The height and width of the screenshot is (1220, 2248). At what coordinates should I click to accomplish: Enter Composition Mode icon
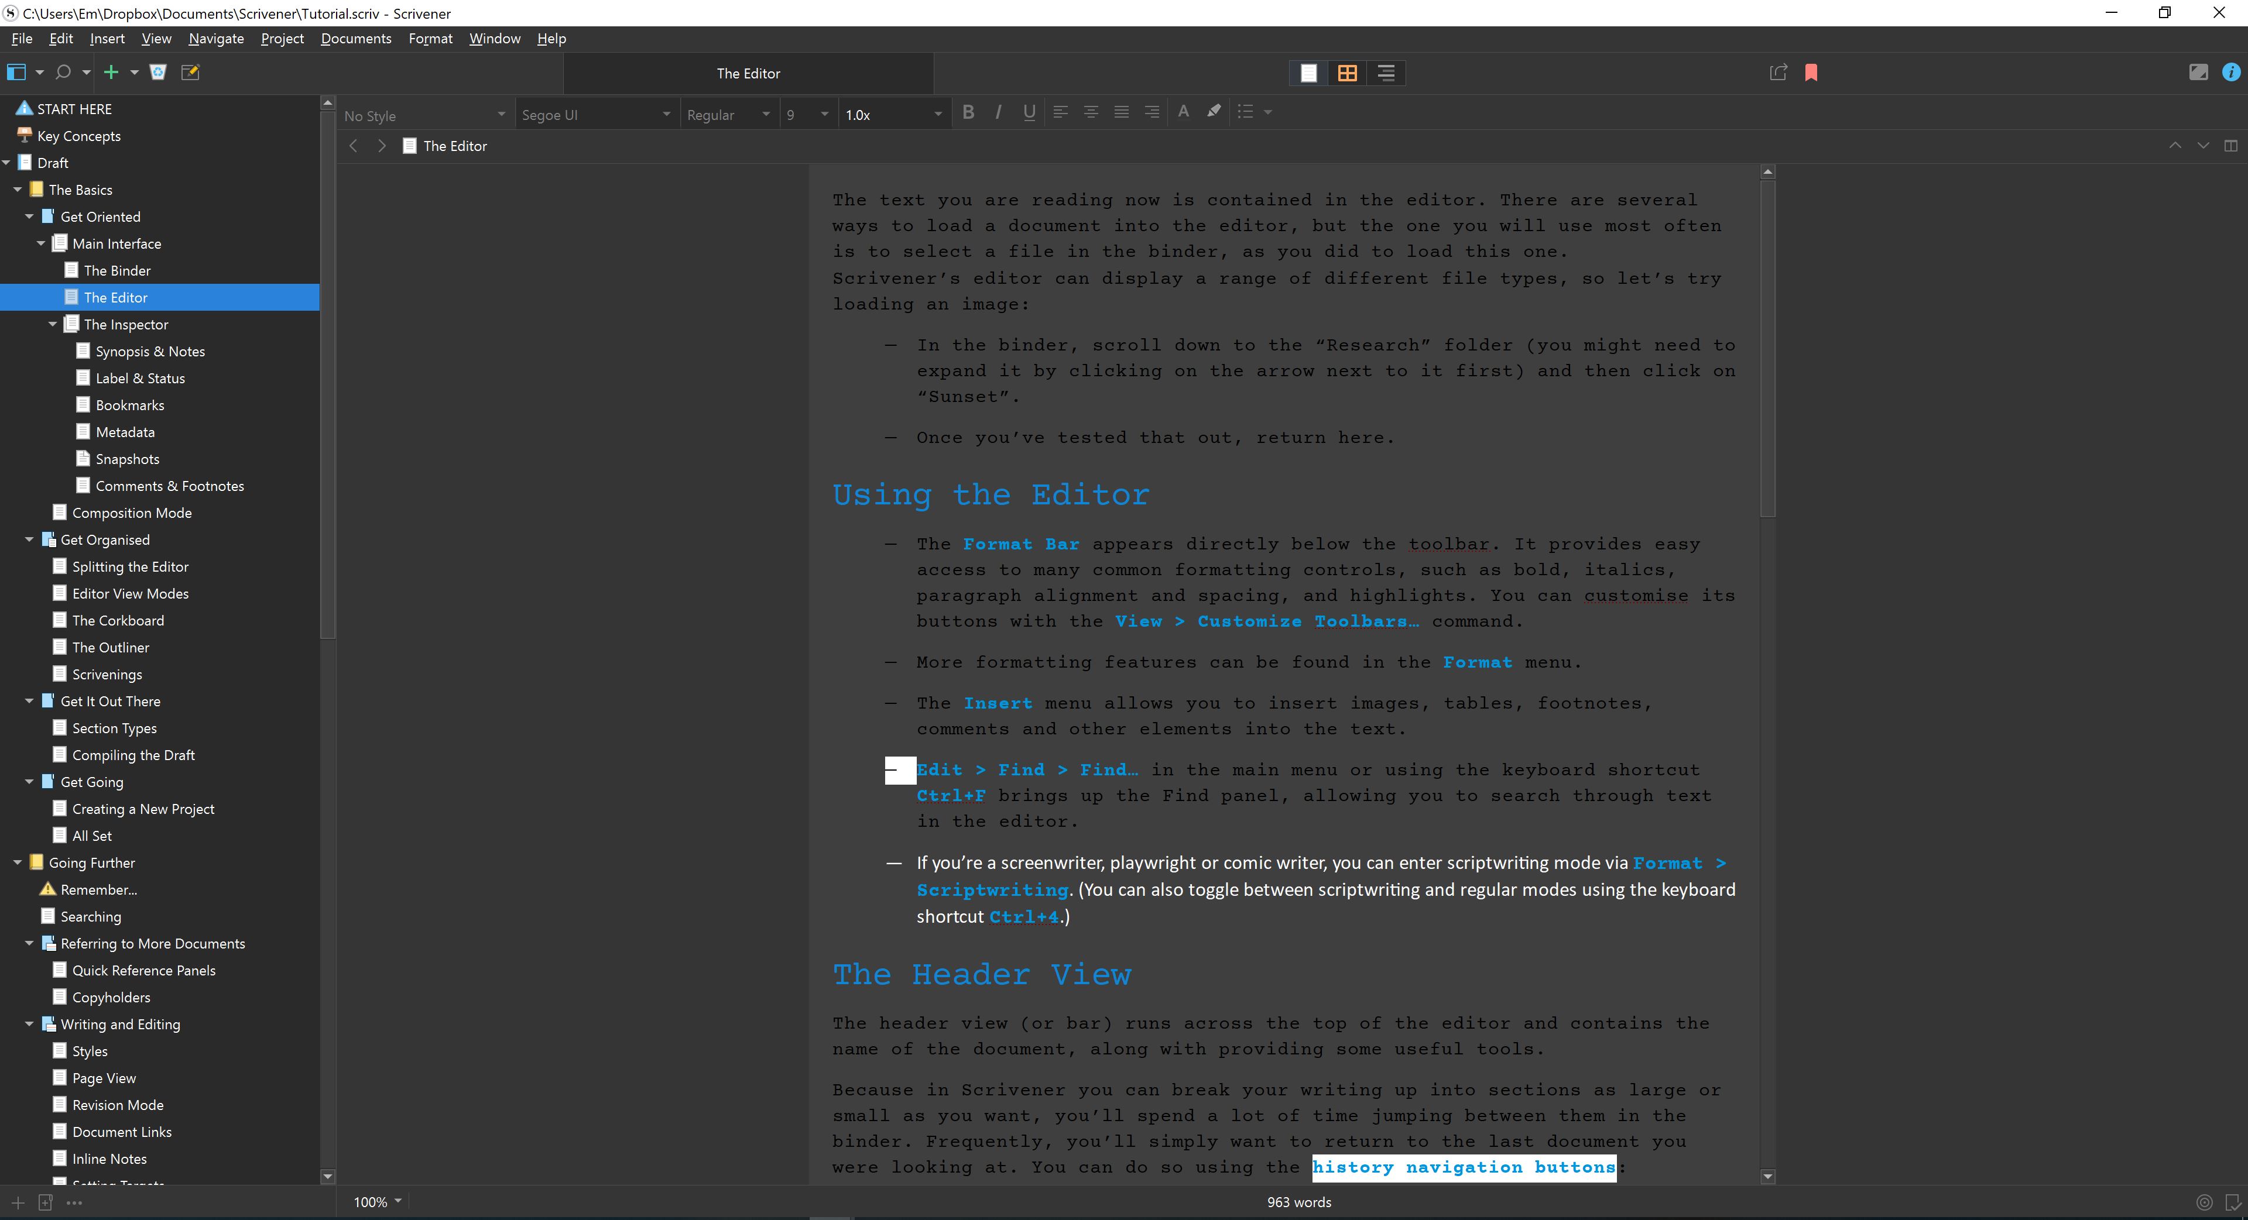point(2198,73)
